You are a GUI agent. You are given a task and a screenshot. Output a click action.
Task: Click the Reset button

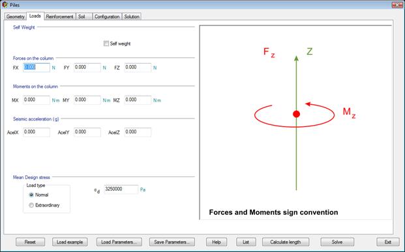pos(30,242)
